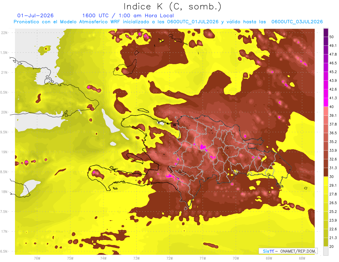Click the '76W' longitude axis label

point(37,258)
